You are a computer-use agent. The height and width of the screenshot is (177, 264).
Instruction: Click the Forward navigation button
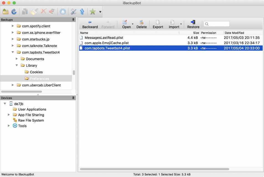(x=108, y=25)
